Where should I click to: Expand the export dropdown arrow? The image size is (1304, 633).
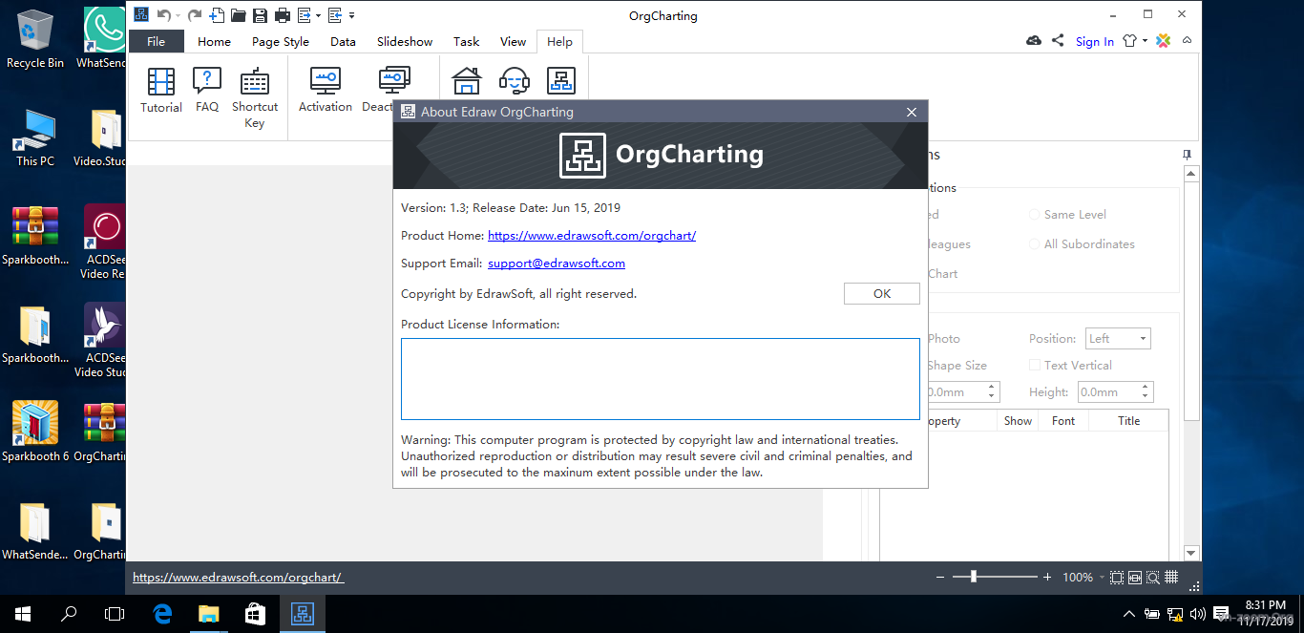pos(316,15)
